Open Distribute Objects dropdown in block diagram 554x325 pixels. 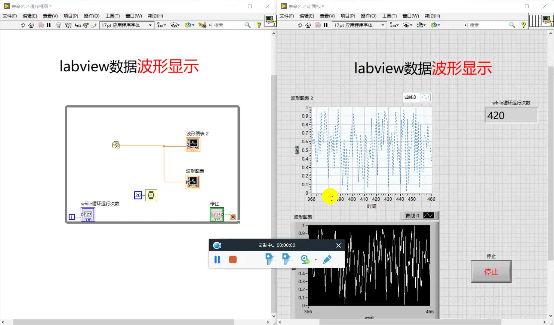point(175,25)
